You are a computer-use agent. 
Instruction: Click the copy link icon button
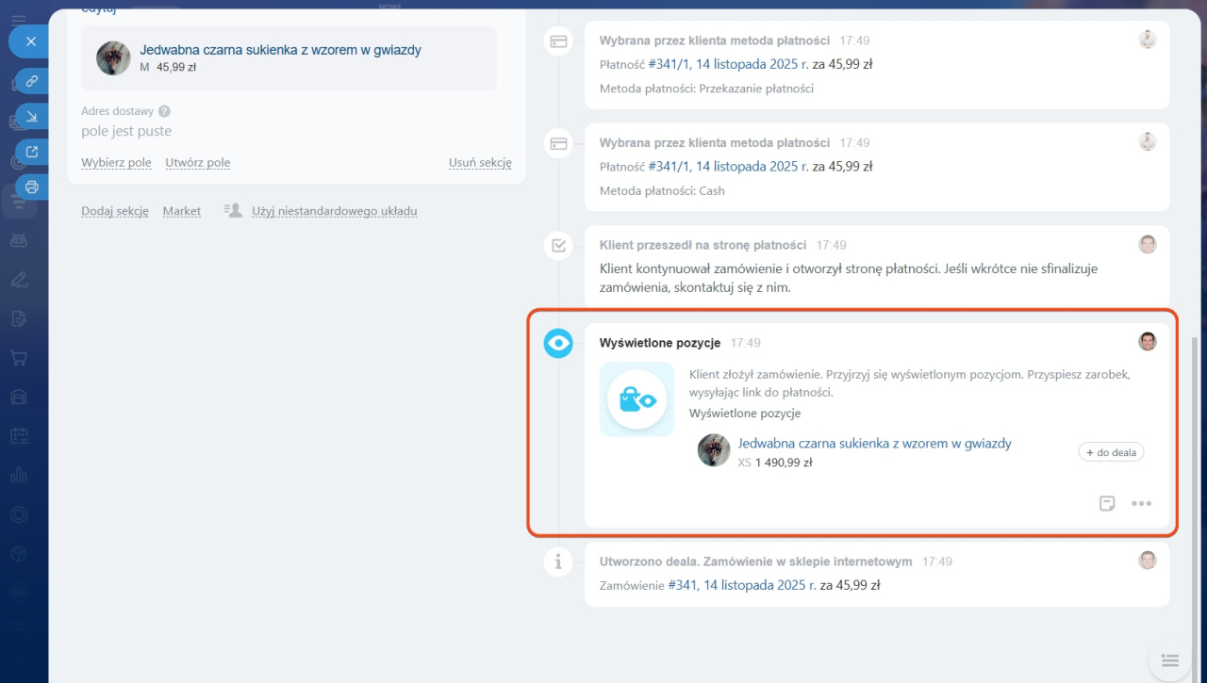point(31,82)
